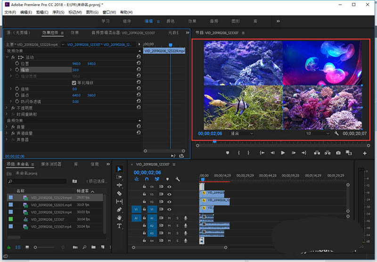Toggle V4 track output eye
The height and width of the screenshot is (262, 377).
pos(169,187)
